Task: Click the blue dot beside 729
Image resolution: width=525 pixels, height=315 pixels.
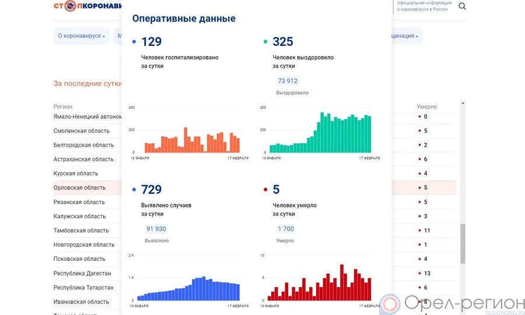Action: click(134, 190)
